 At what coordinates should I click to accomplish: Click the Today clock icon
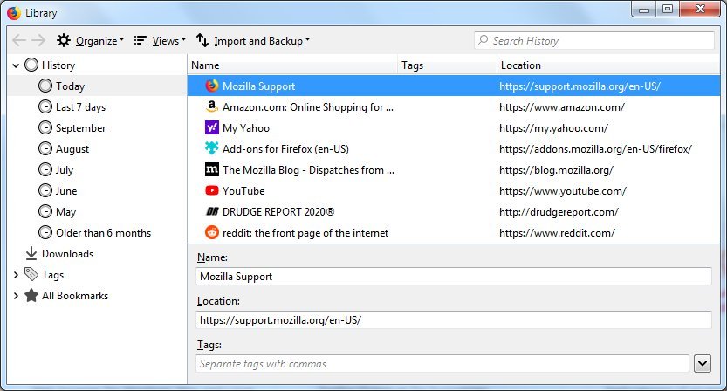[45, 86]
